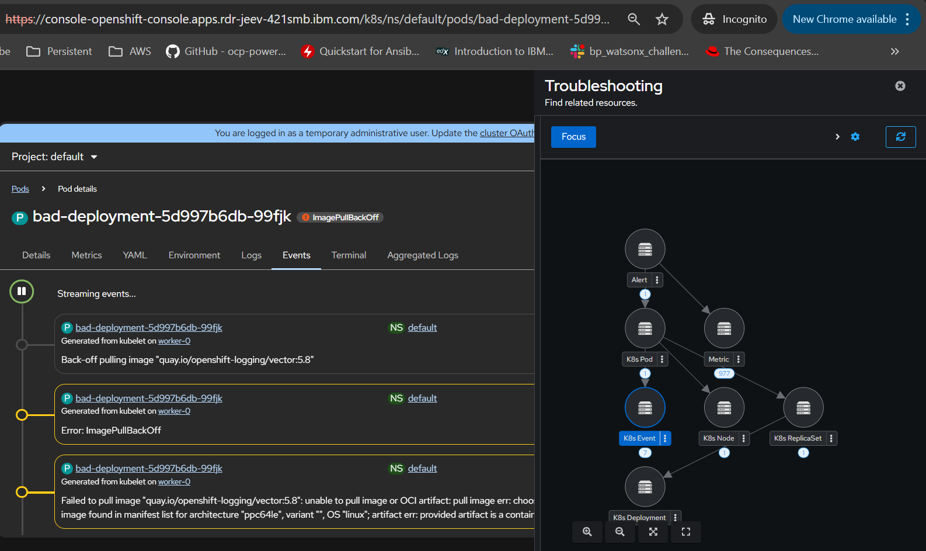Open the Project: default dropdown

[x=54, y=157]
